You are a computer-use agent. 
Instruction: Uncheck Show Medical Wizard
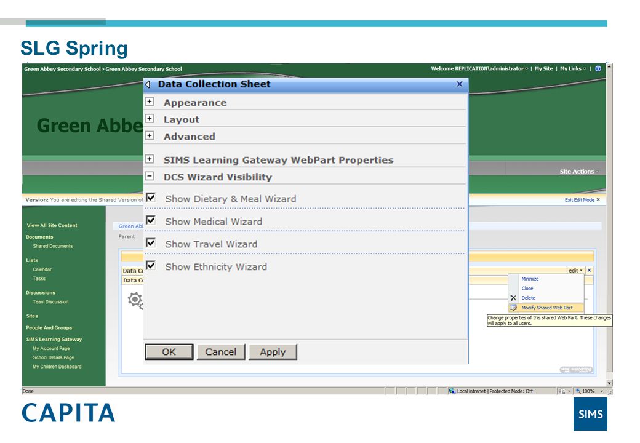click(151, 220)
